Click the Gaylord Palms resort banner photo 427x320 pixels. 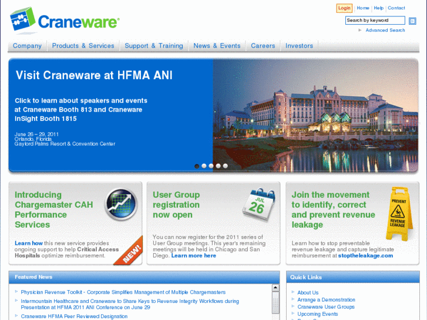click(x=315, y=116)
